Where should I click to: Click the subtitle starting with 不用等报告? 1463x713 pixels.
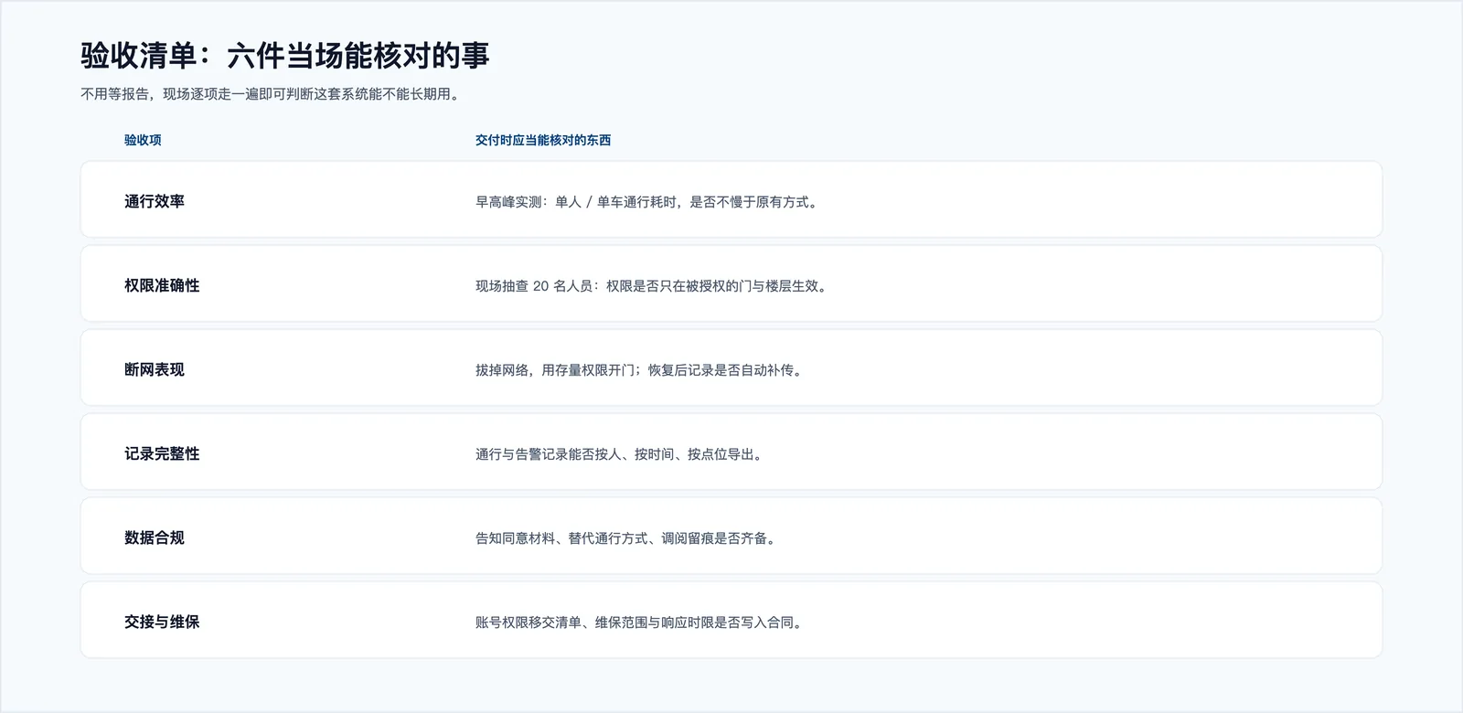click(x=272, y=94)
